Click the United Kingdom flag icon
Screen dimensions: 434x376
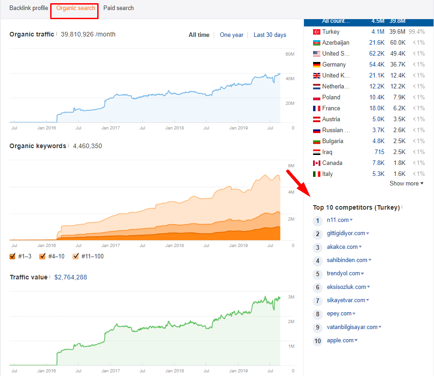coord(317,76)
